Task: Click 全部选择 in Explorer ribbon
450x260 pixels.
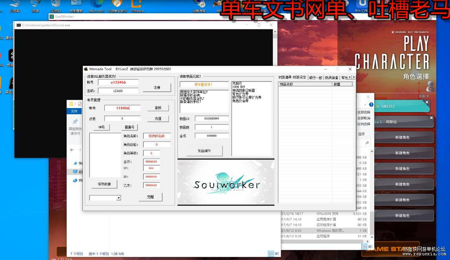Action: 364,112
